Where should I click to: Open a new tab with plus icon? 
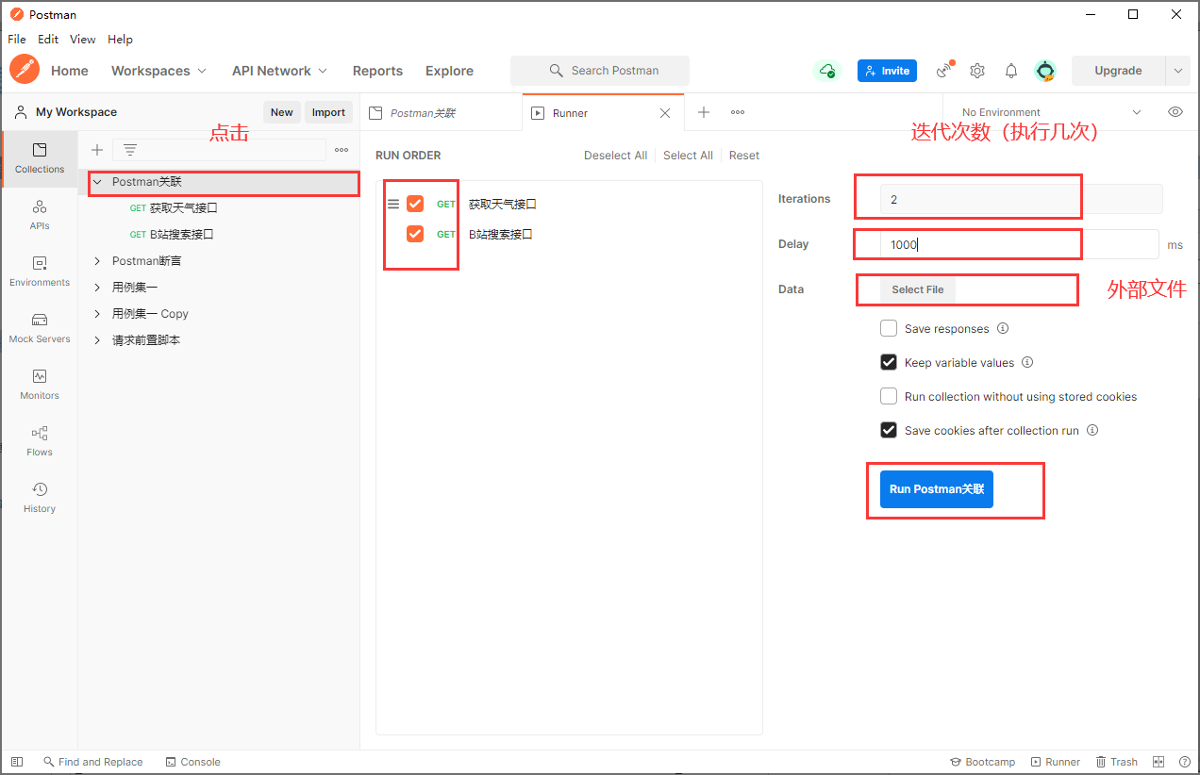[x=704, y=112]
